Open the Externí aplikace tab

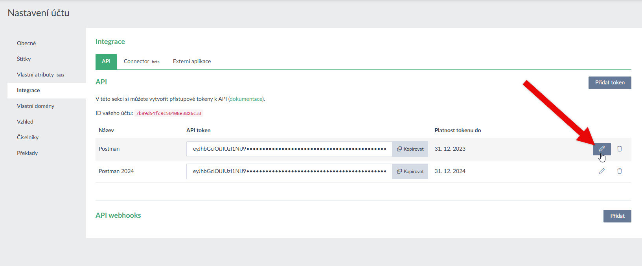tap(192, 62)
